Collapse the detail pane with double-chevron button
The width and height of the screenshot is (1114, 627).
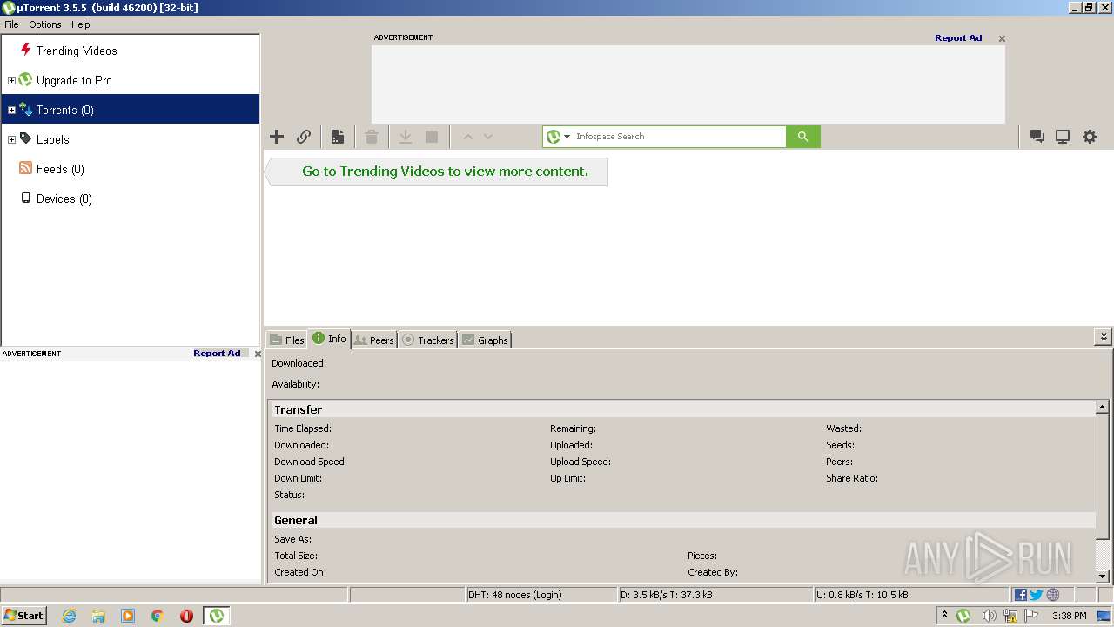coord(1103,337)
